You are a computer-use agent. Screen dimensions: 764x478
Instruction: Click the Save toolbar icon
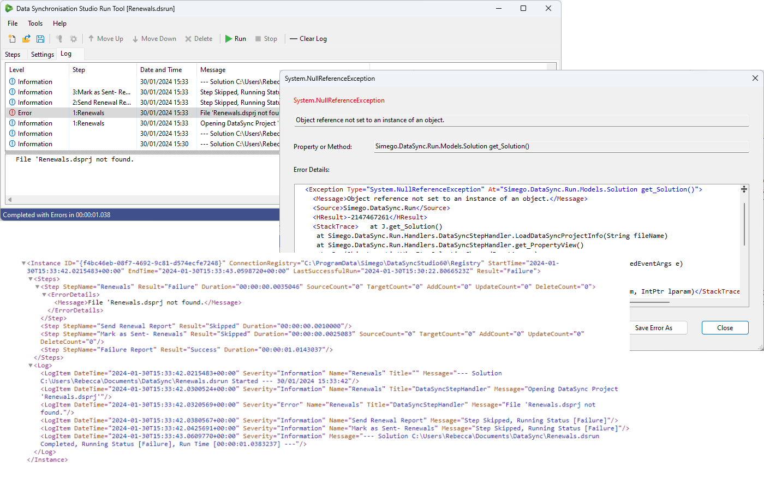tap(40, 39)
